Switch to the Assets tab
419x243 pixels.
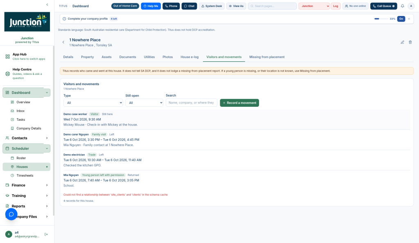(x=106, y=57)
